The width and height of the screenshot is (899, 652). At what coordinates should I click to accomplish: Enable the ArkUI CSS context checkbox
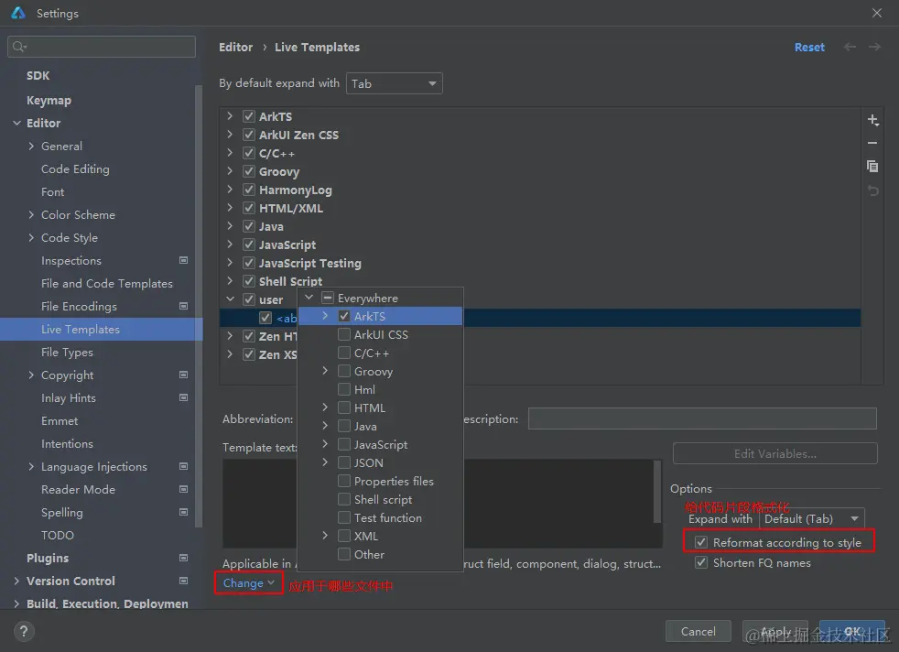(344, 334)
